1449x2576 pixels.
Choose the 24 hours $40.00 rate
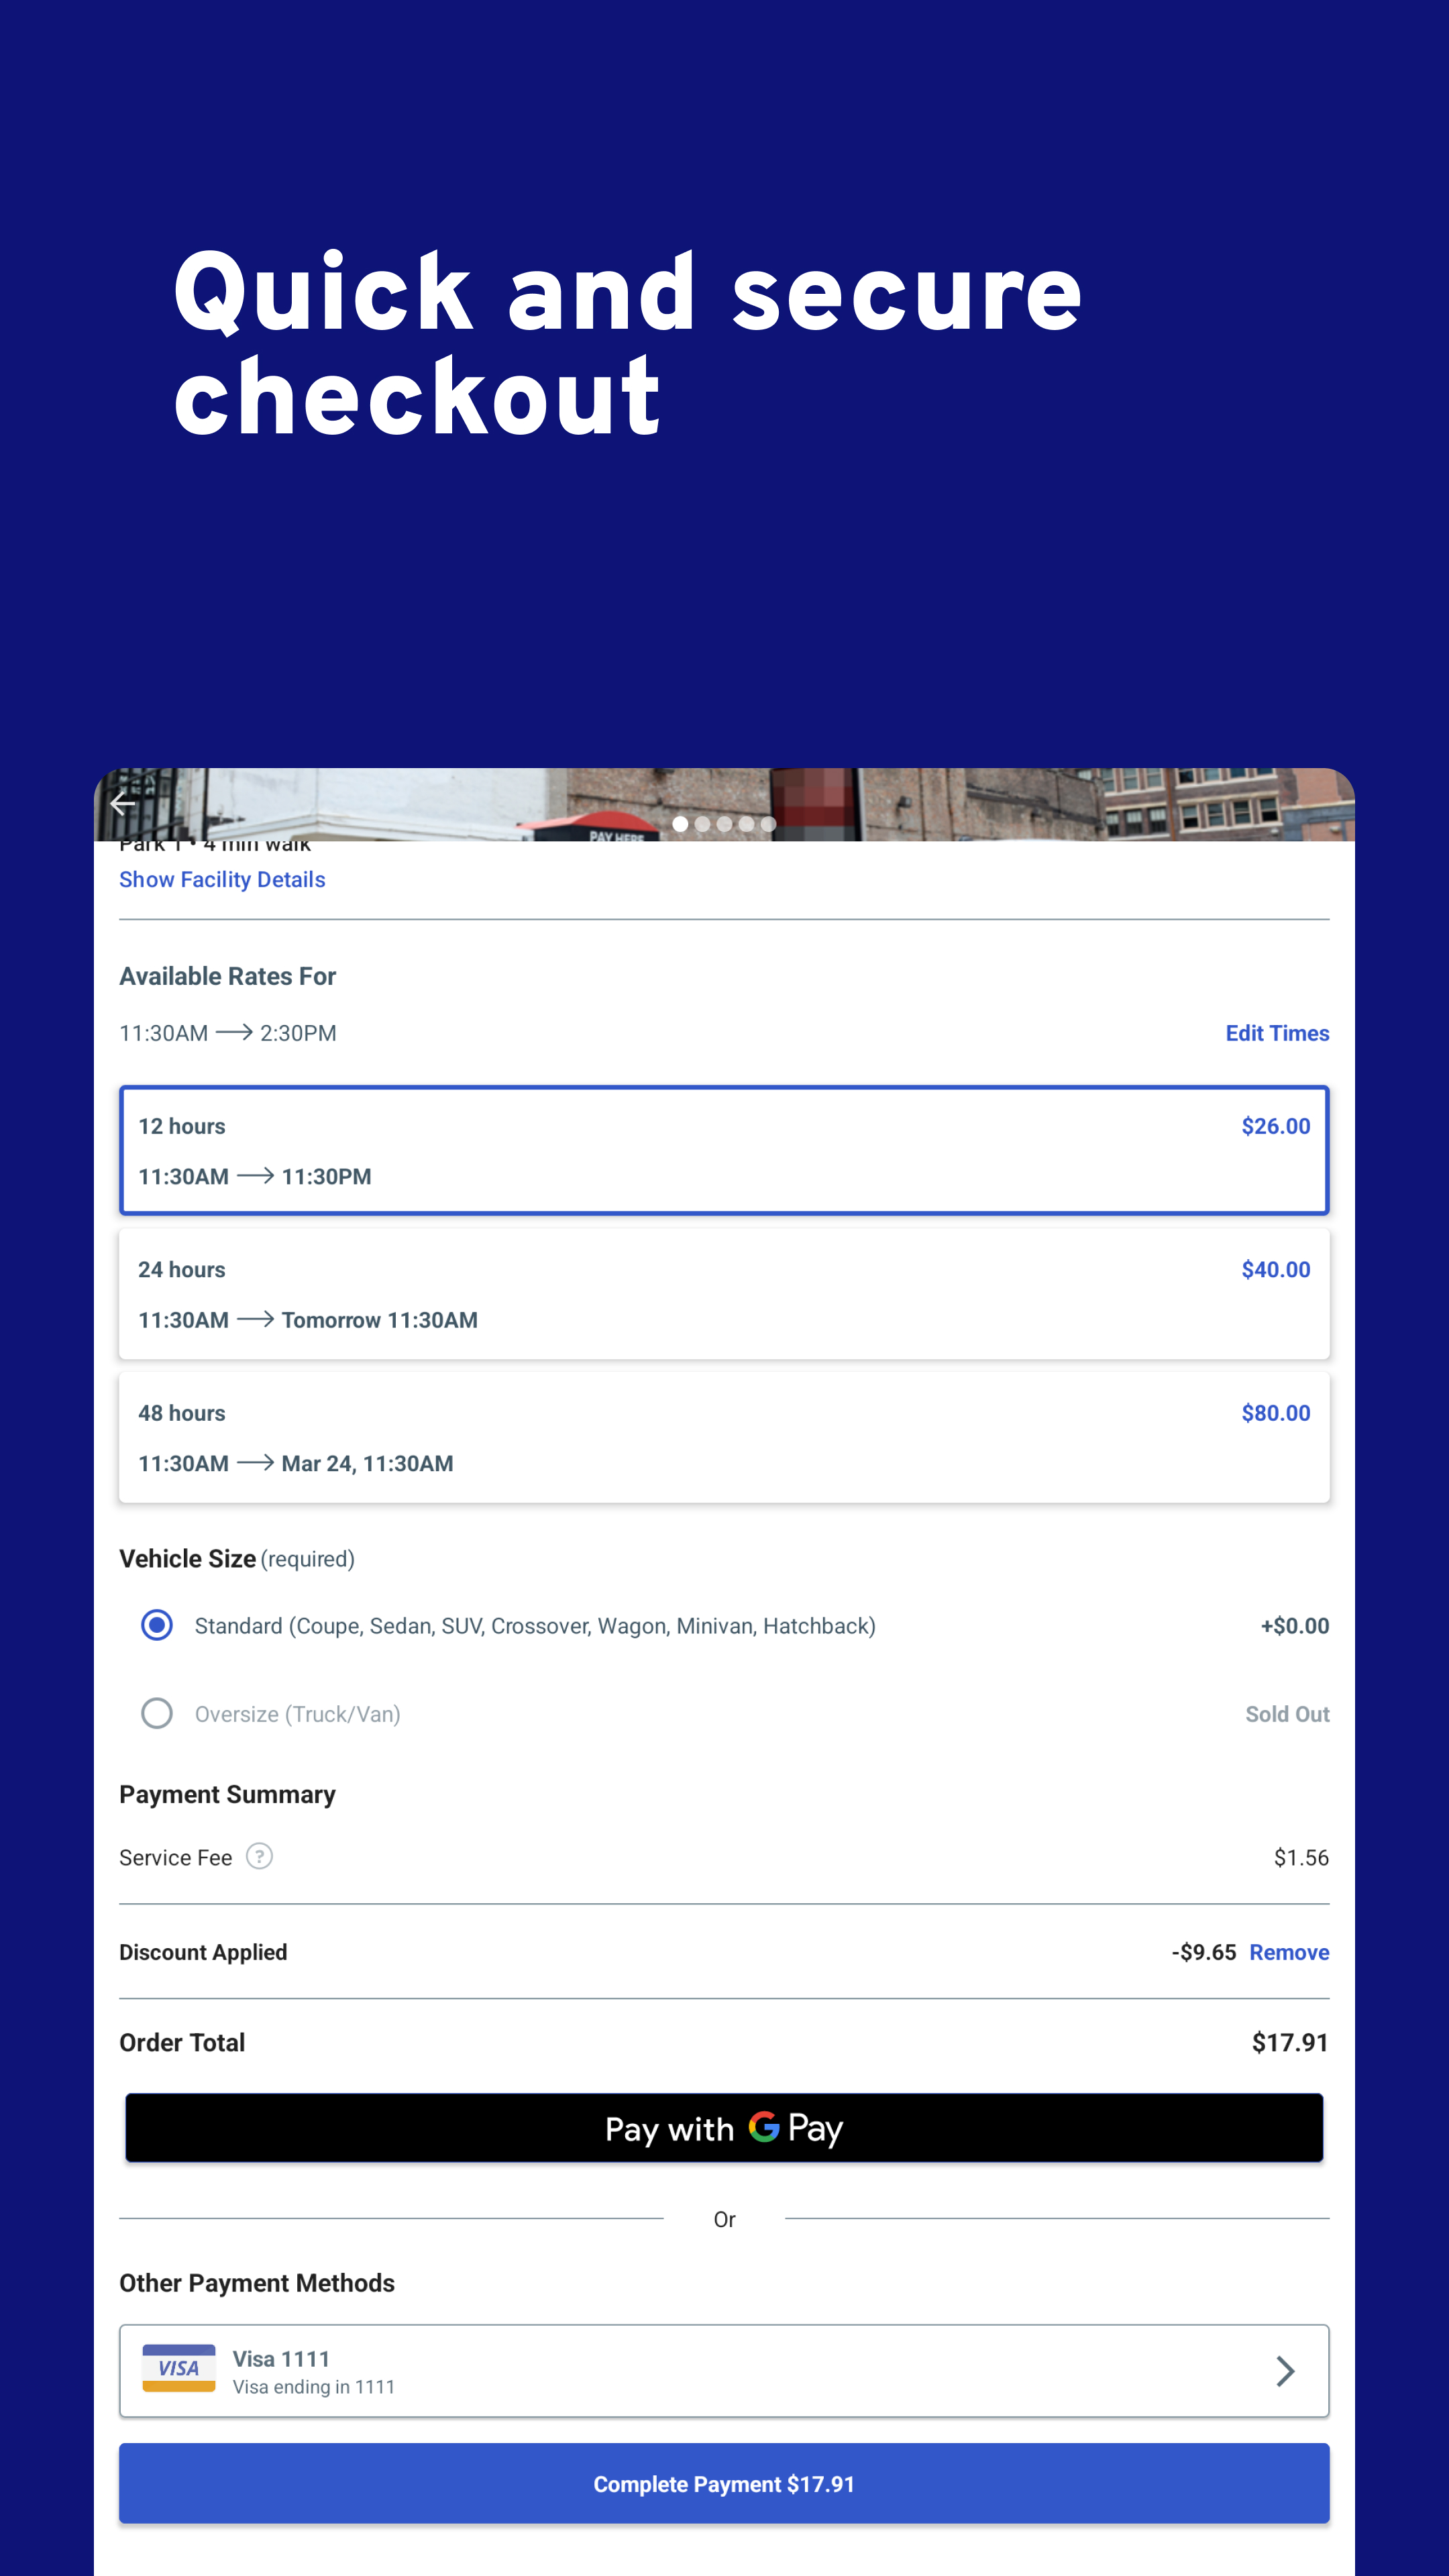pyautogui.click(x=724, y=1294)
